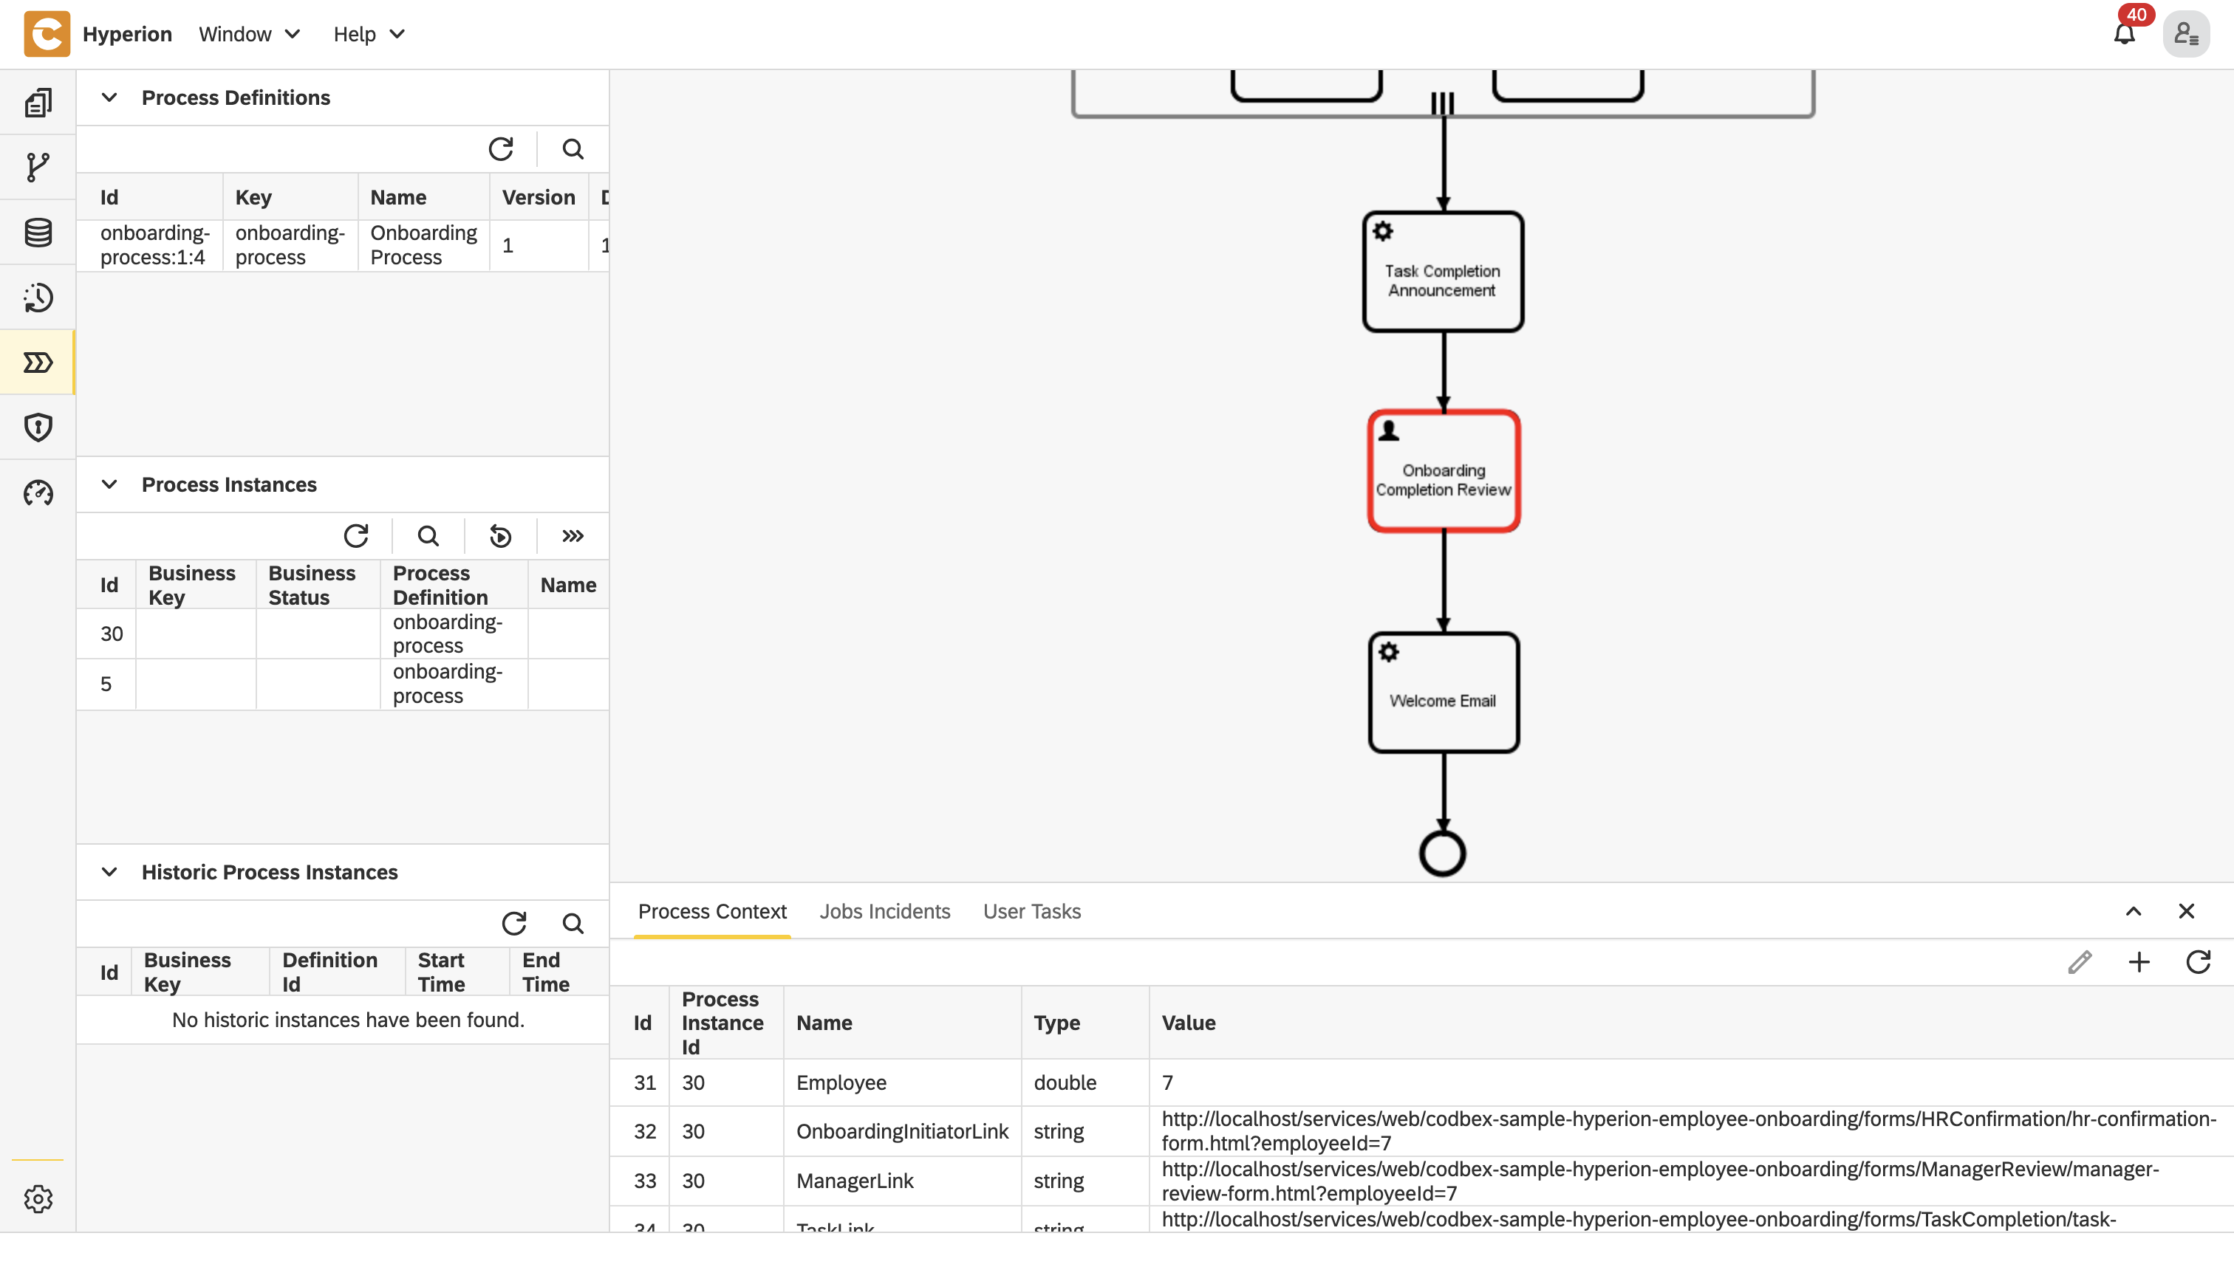The image size is (2234, 1270).
Task: Add a new process context variable
Action: coord(2139,962)
